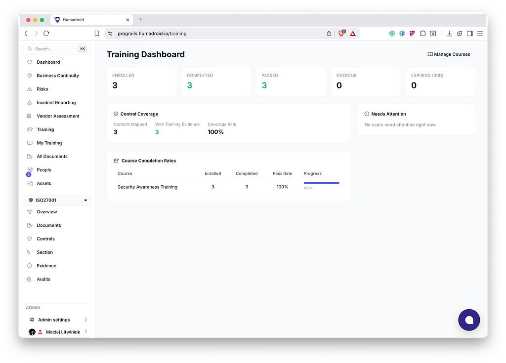Select Evidence under ISO27001
506x363 pixels.
pyautogui.click(x=46, y=266)
